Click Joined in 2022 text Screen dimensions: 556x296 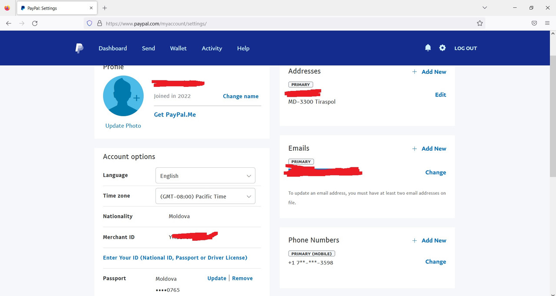(172, 96)
